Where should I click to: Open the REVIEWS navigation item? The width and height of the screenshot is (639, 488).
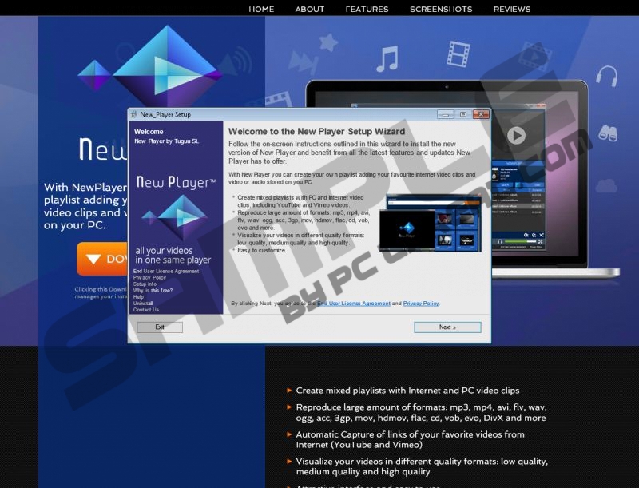coord(512,9)
